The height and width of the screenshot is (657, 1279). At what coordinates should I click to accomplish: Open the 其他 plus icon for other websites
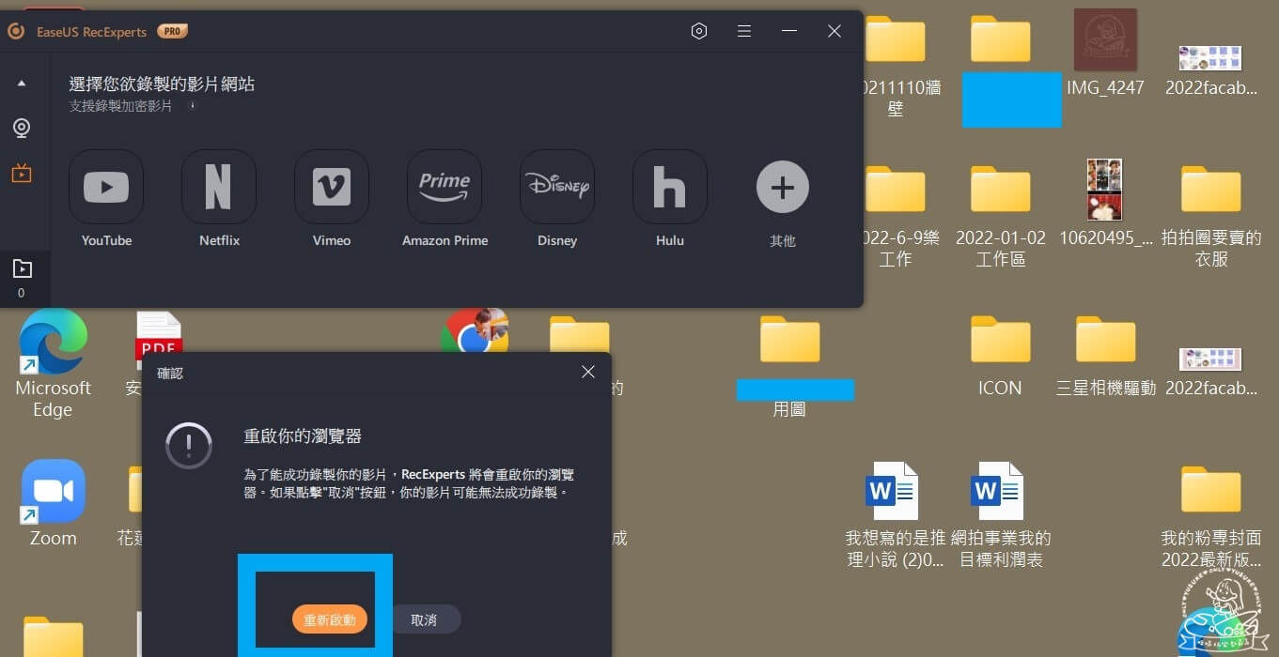tap(782, 186)
